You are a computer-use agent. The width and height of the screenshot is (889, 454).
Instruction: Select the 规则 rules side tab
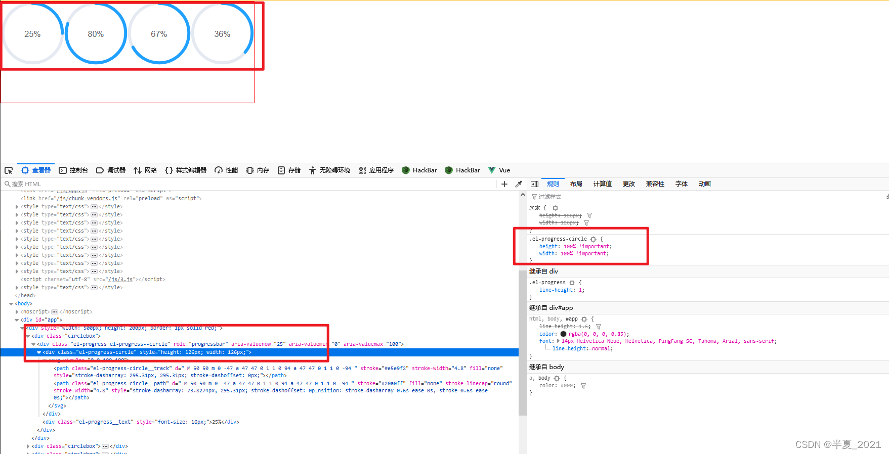pyautogui.click(x=553, y=184)
